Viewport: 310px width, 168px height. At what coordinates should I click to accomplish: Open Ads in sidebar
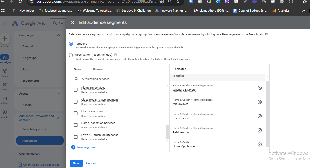(x=25, y=69)
